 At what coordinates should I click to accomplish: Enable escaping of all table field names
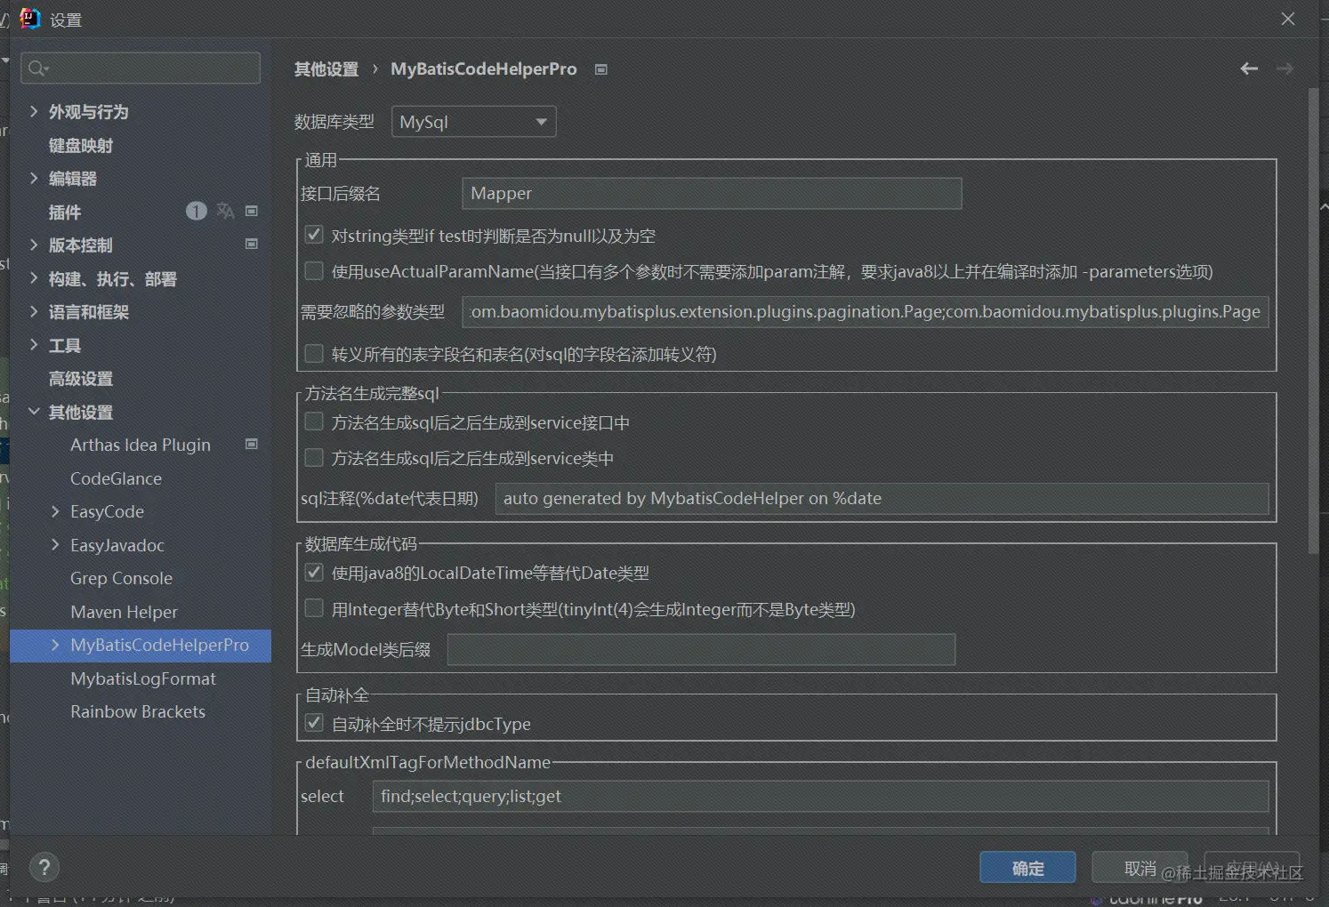(x=314, y=353)
